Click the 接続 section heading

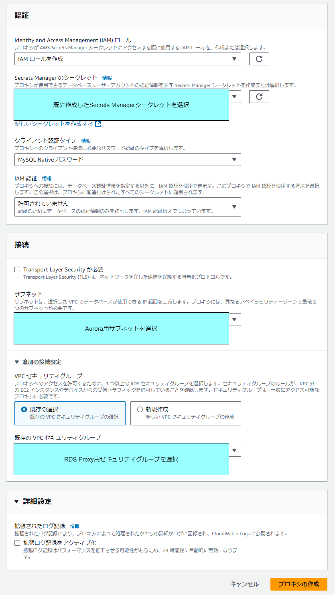(x=22, y=245)
